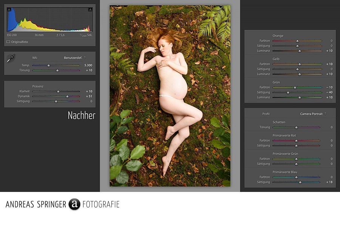Click the 1/200 Sek. shutter readout

click(x=86, y=35)
